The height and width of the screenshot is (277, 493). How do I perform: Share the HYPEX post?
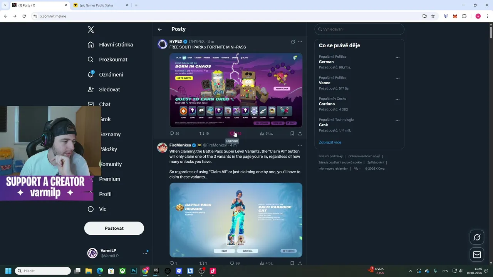(x=300, y=133)
